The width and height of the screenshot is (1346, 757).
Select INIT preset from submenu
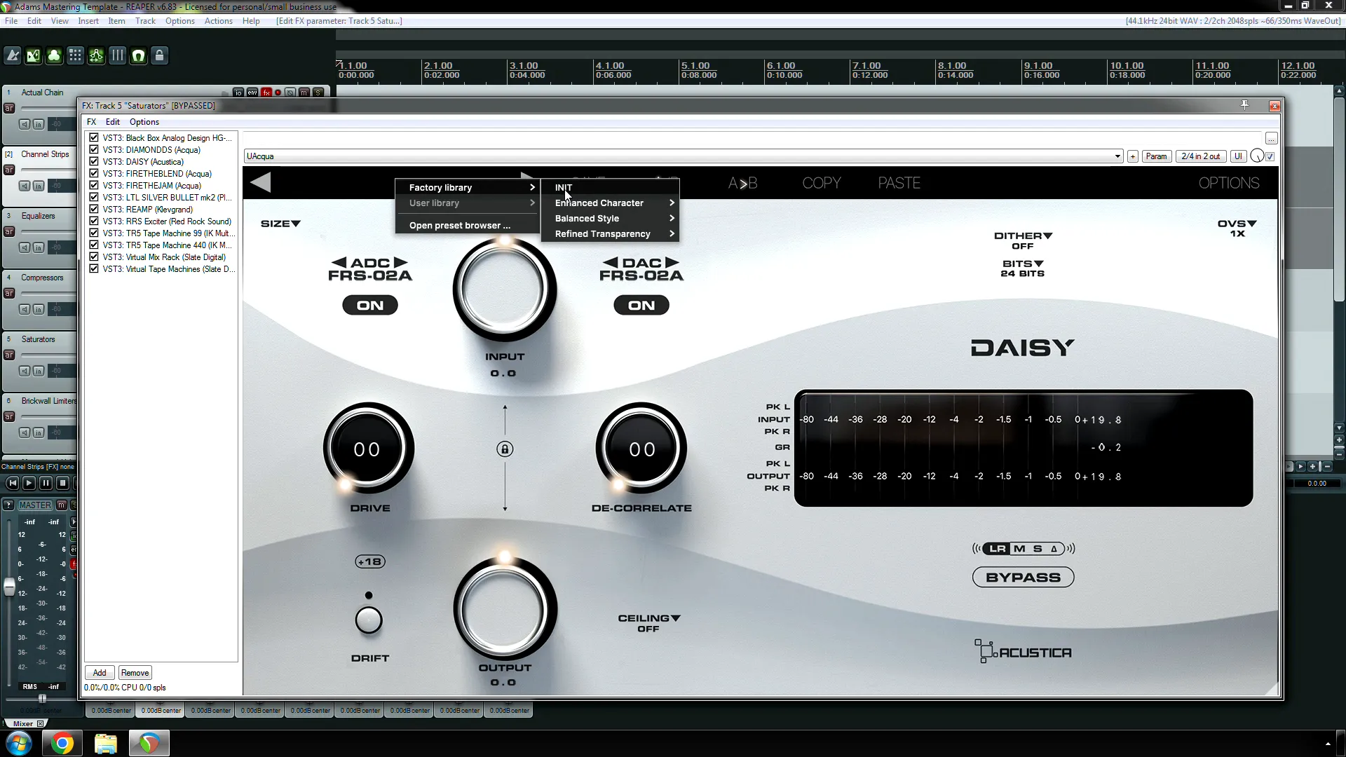(x=610, y=188)
